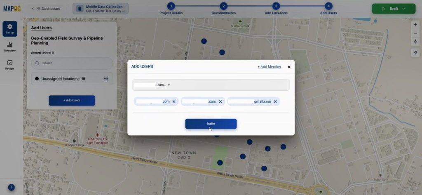Click the shopper's stop map marker
The image size is (422, 195).
pos(74,141)
